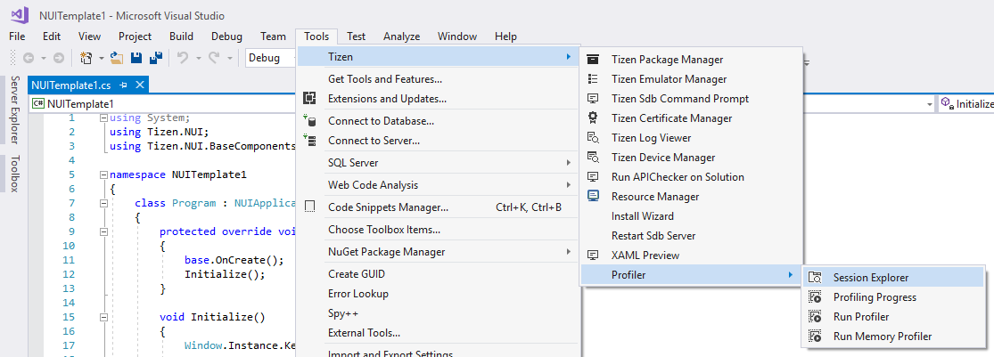Pin the NUITemplate1.cs document tab
Image resolution: width=994 pixels, height=357 pixels.
pyautogui.click(x=124, y=85)
